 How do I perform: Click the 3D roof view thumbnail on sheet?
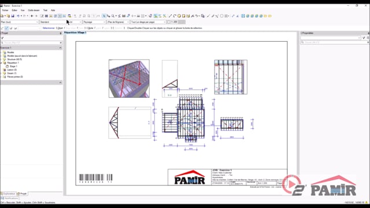tap(129, 79)
